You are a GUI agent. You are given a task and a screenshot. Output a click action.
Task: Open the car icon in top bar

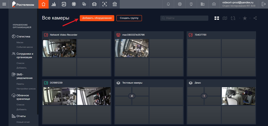click(x=94, y=4)
